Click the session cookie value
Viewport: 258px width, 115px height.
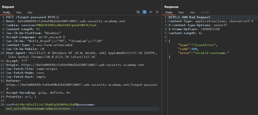pyautogui.click(x=67, y=25)
